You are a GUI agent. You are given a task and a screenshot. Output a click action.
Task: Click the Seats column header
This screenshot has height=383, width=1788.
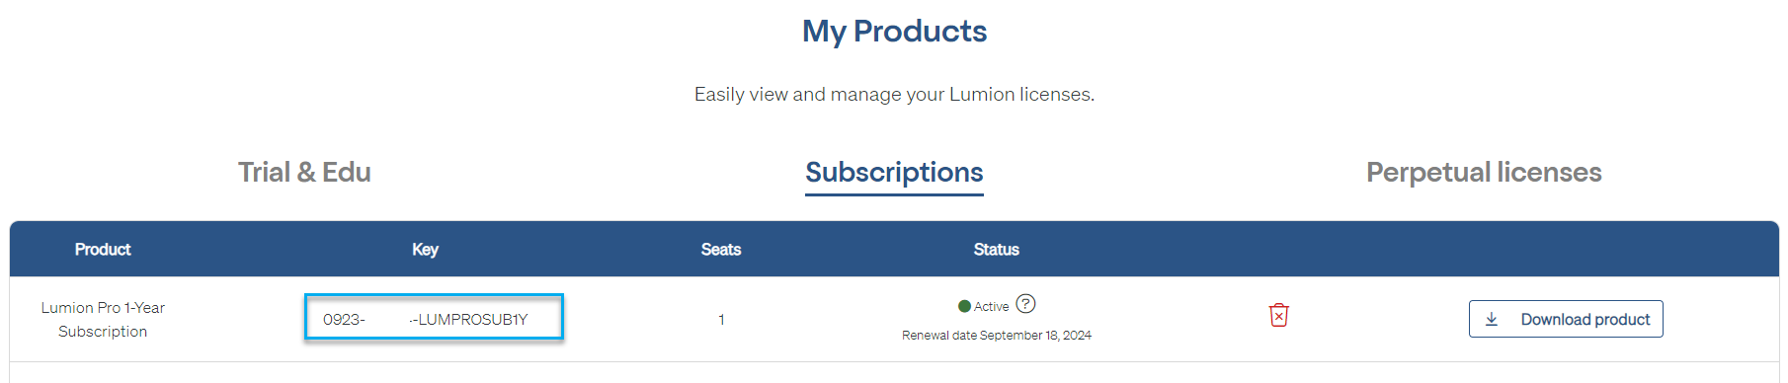pyautogui.click(x=721, y=250)
